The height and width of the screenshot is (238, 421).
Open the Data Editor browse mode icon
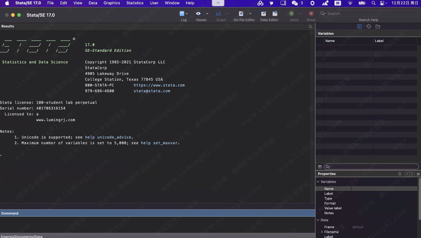point(275,14)
